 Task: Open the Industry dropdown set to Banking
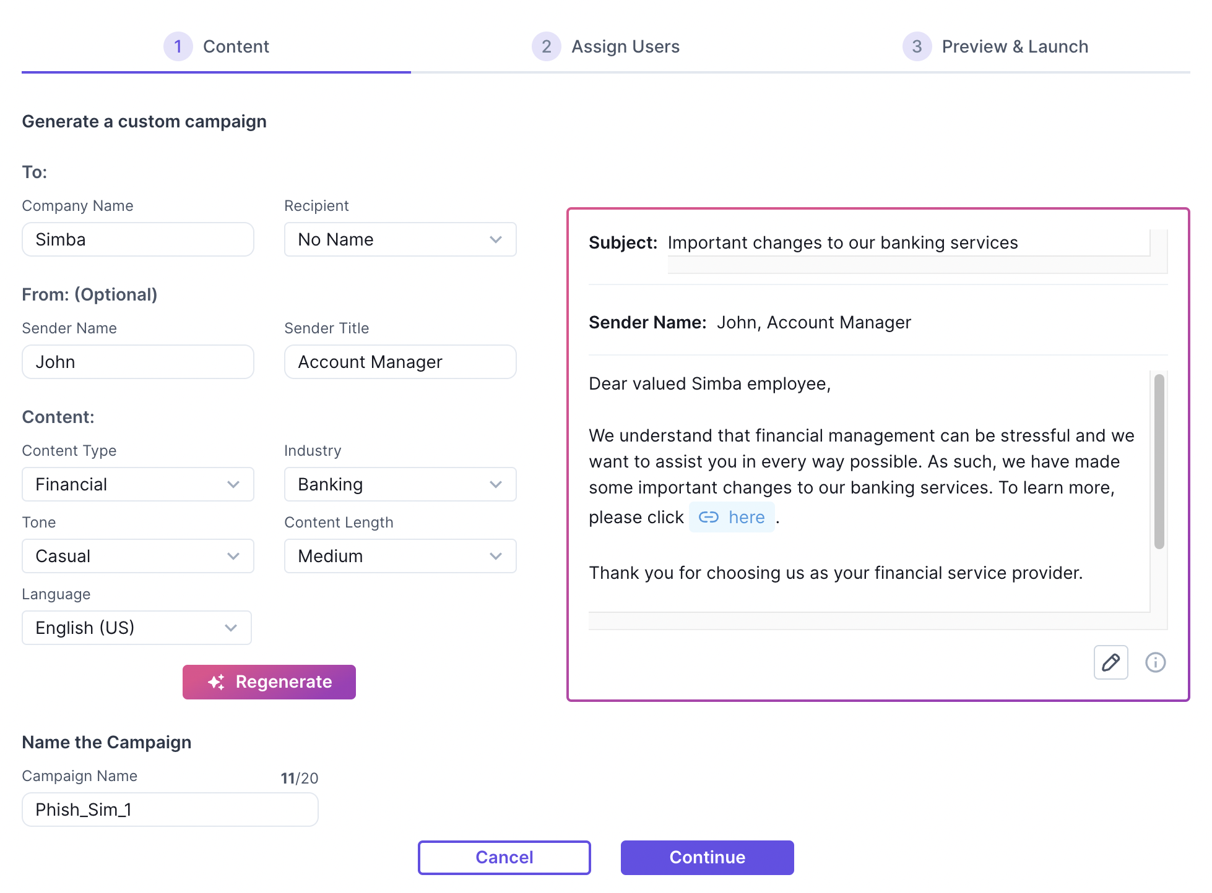click(x=400, y=484)
